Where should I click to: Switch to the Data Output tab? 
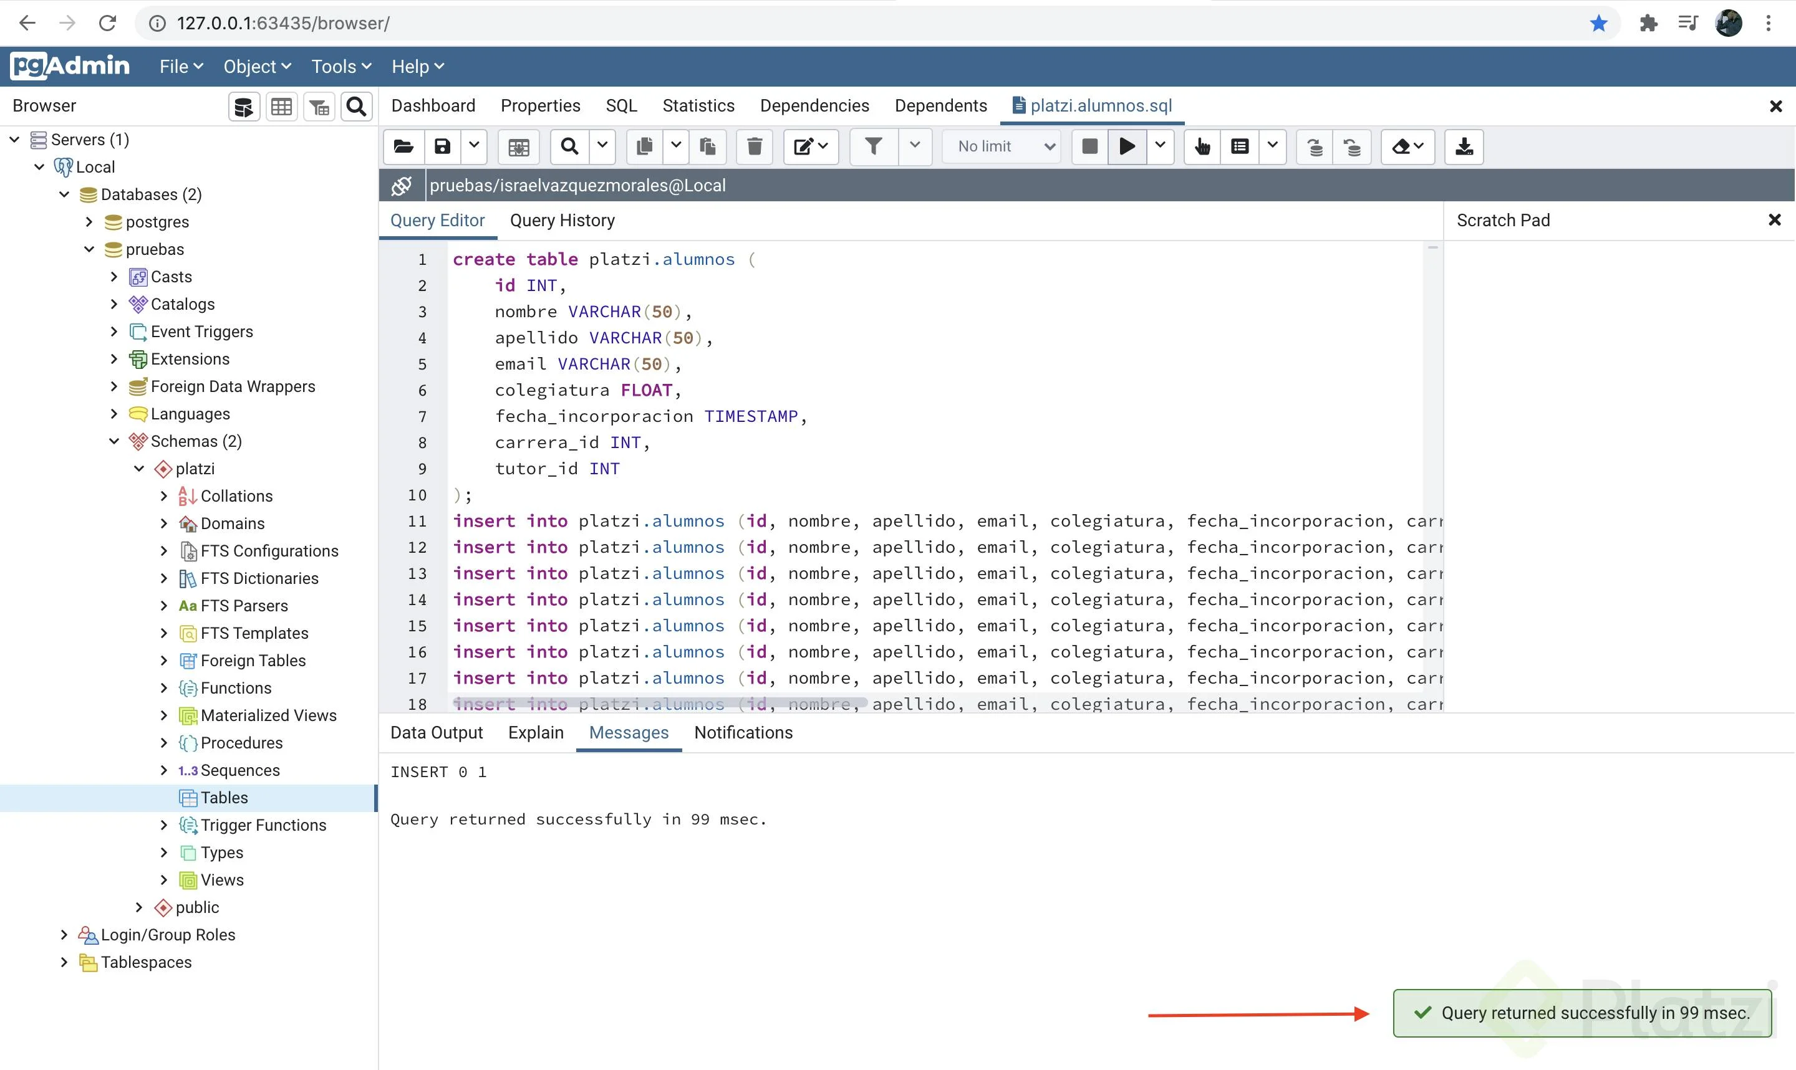coord(436,733)
